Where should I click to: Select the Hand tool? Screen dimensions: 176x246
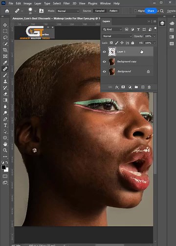5,144
